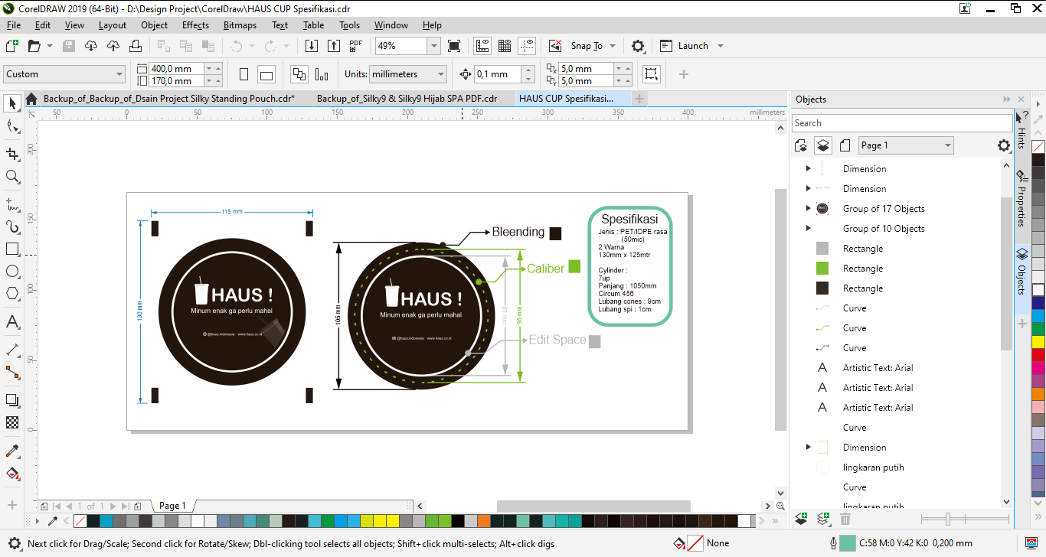1046x557 pixels.
Task: Select the green Rectangle object row
Action: pyautogui.click(x=862, y=269)
